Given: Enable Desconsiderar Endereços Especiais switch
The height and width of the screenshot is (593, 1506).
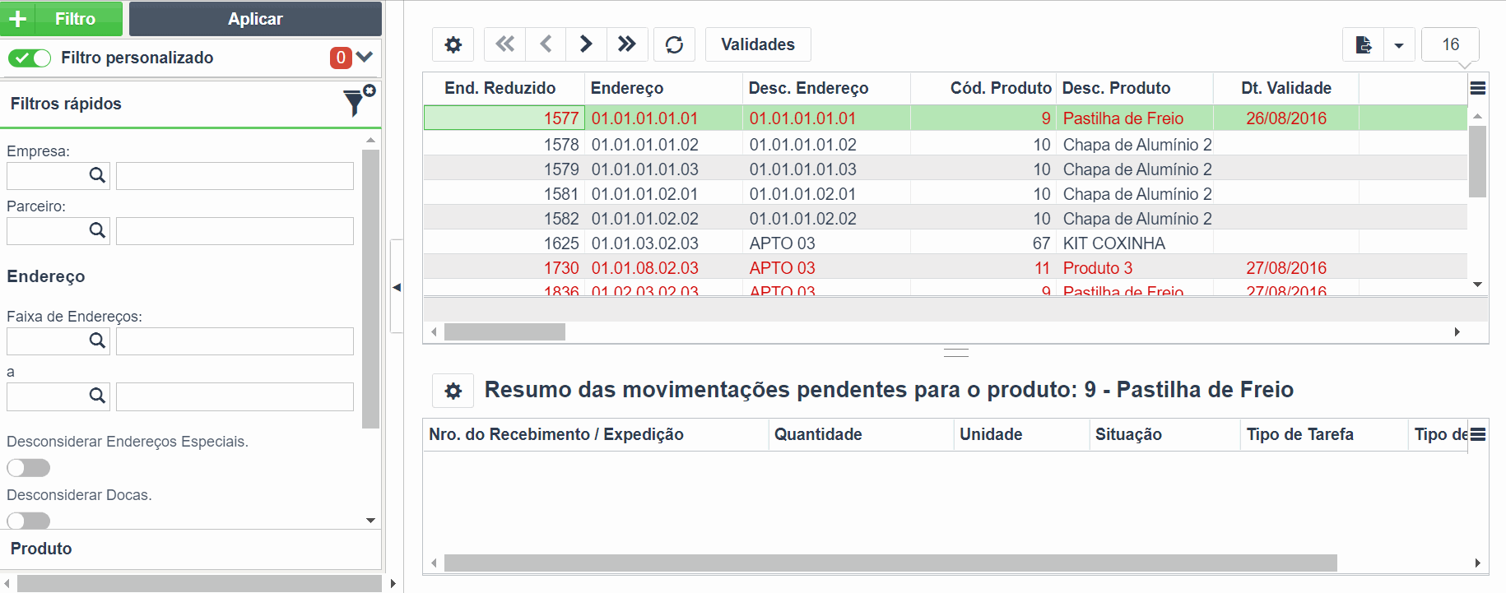Looking at the screenshot, I should (29, 468).
